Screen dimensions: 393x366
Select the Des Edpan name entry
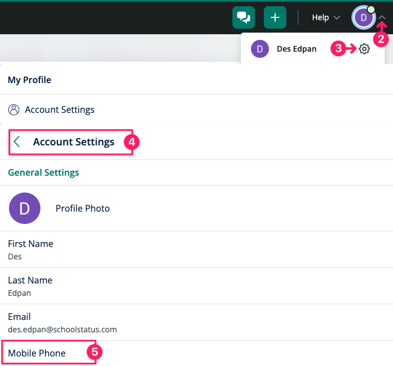[296, 49]
